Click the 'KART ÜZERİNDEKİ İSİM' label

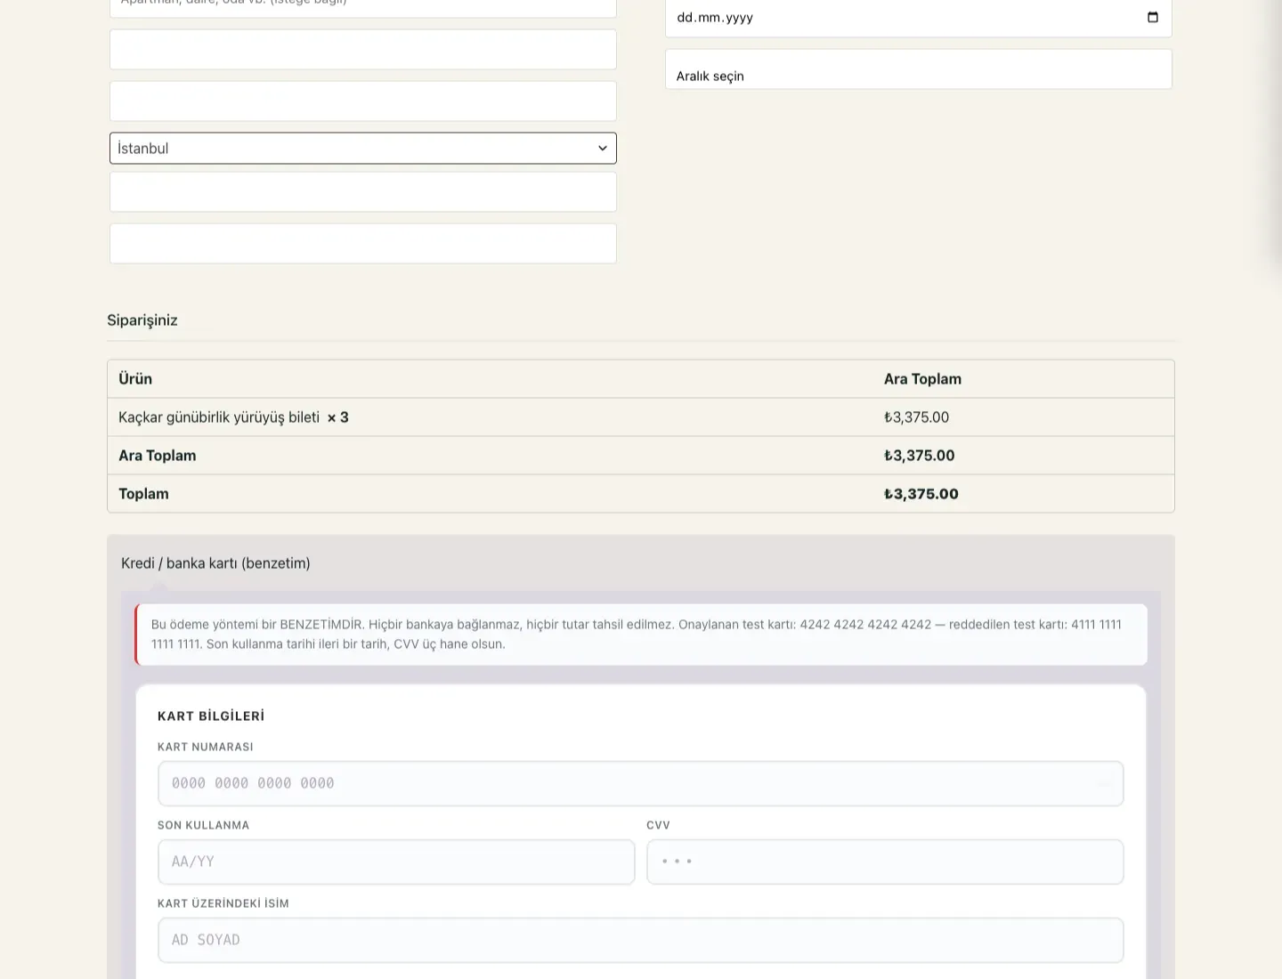tap(223, 903)
